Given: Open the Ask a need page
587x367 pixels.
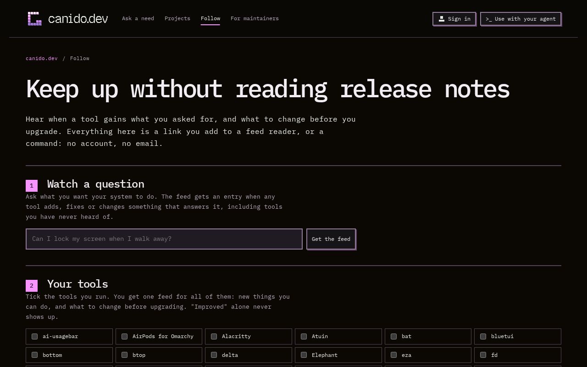Looking at the screenshot, I should click(x=138, y=18).
